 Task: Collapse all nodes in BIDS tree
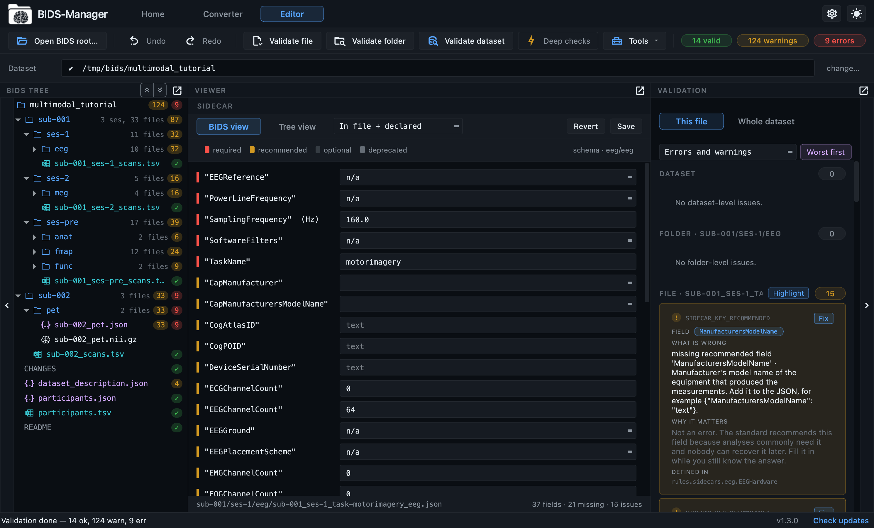[x=147, y=90]
